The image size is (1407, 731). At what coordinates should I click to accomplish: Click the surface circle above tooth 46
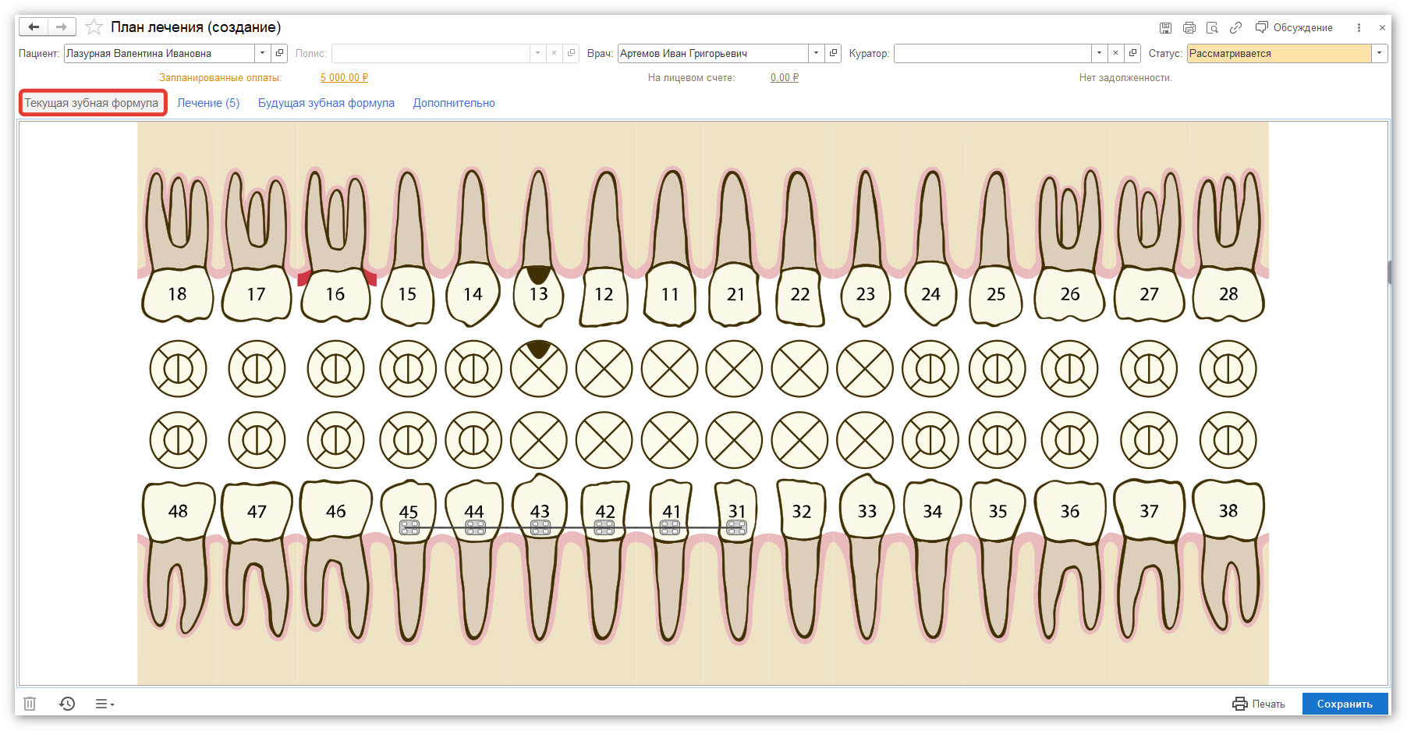[335, 440]
